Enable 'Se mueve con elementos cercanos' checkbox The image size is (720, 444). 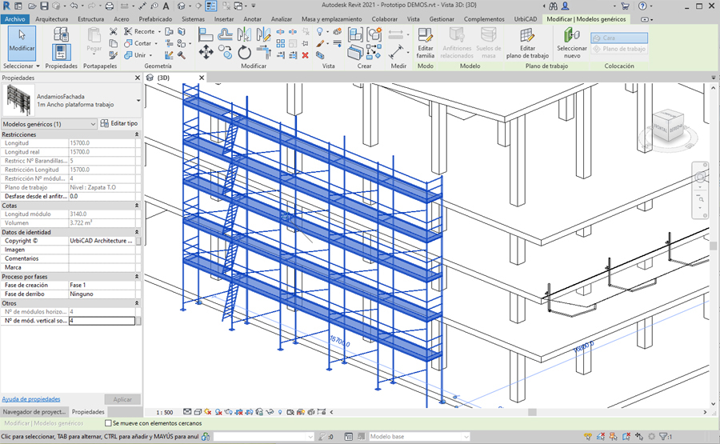pyautogui.click(x=110, y=423)
